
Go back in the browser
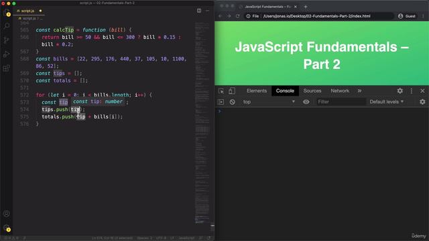[221, 16]
